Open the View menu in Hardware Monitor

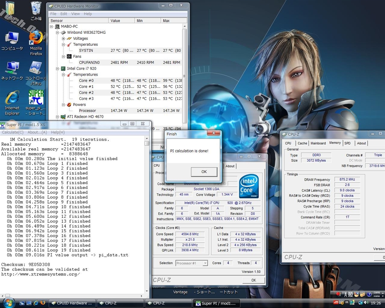click(76, 14)
